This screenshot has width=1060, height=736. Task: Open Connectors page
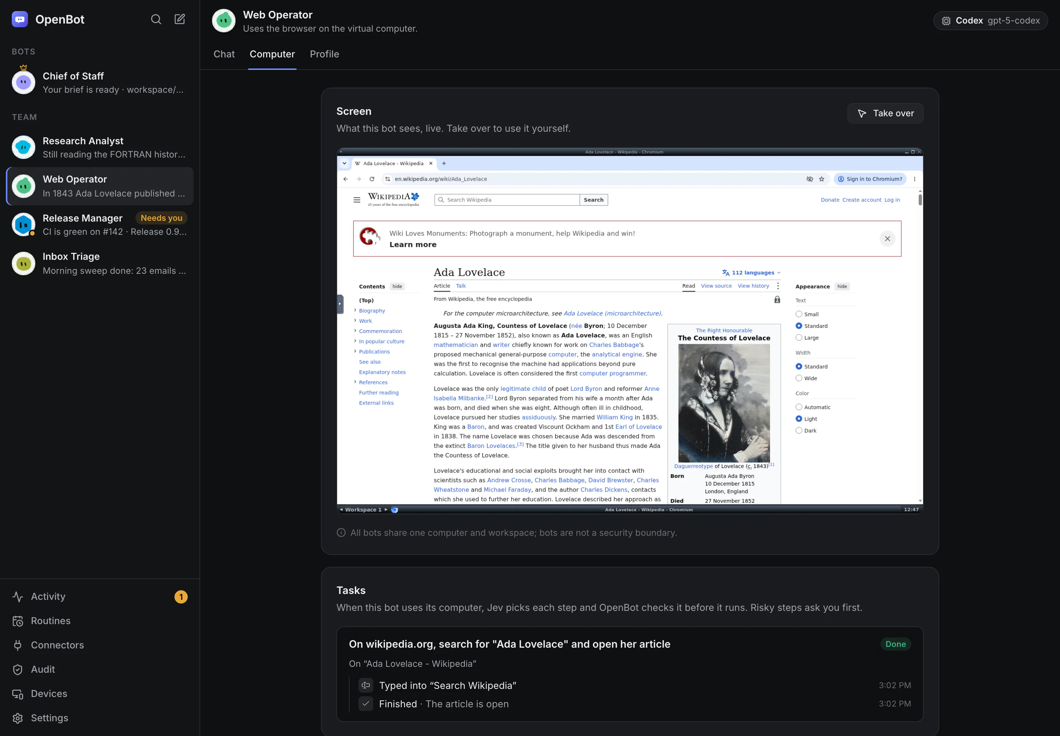click(x=100, y=645)
